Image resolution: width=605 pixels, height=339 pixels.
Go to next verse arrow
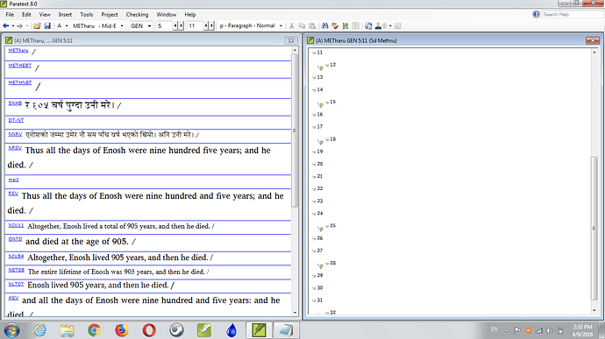click(211, 25)
